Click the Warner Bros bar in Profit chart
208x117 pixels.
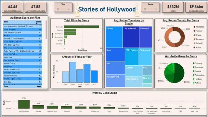[52, 107]
